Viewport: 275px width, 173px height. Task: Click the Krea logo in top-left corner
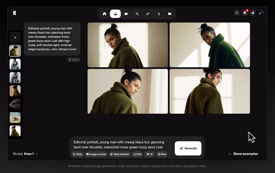coord(14,13)
